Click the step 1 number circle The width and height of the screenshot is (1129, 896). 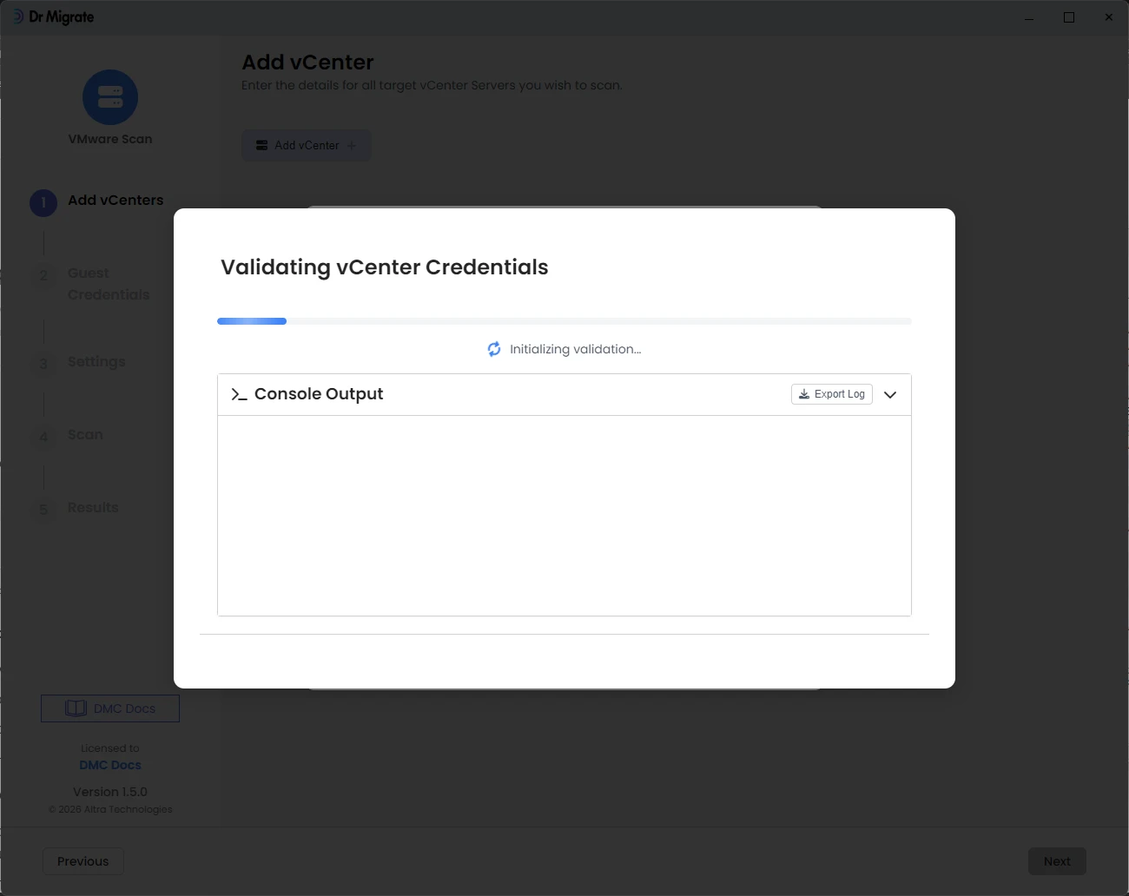(x=43, y=202)
